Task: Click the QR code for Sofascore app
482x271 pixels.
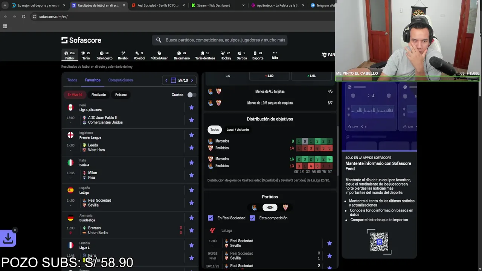Action: [379, 242]
